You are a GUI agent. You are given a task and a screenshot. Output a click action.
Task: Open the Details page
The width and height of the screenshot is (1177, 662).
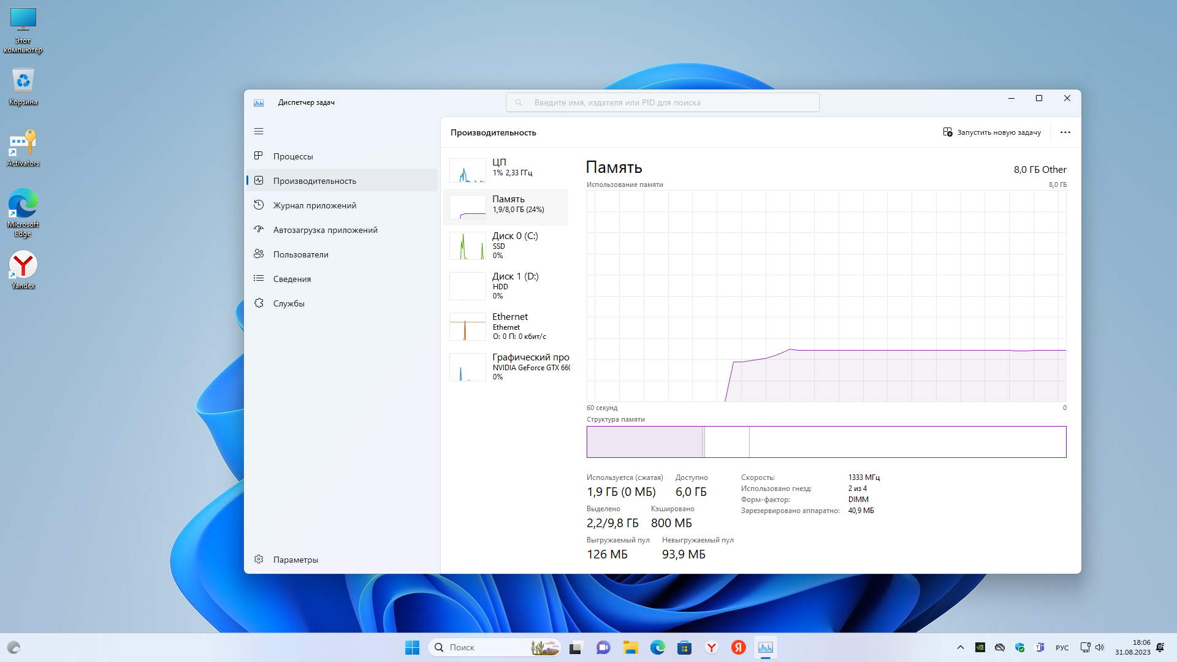click(x=292, y=279)
